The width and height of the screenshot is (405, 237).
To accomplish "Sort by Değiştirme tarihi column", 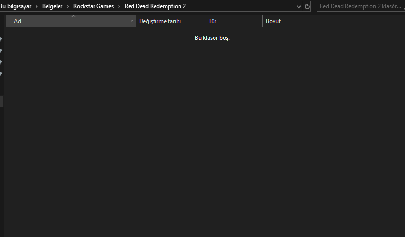I will [170, 21].
